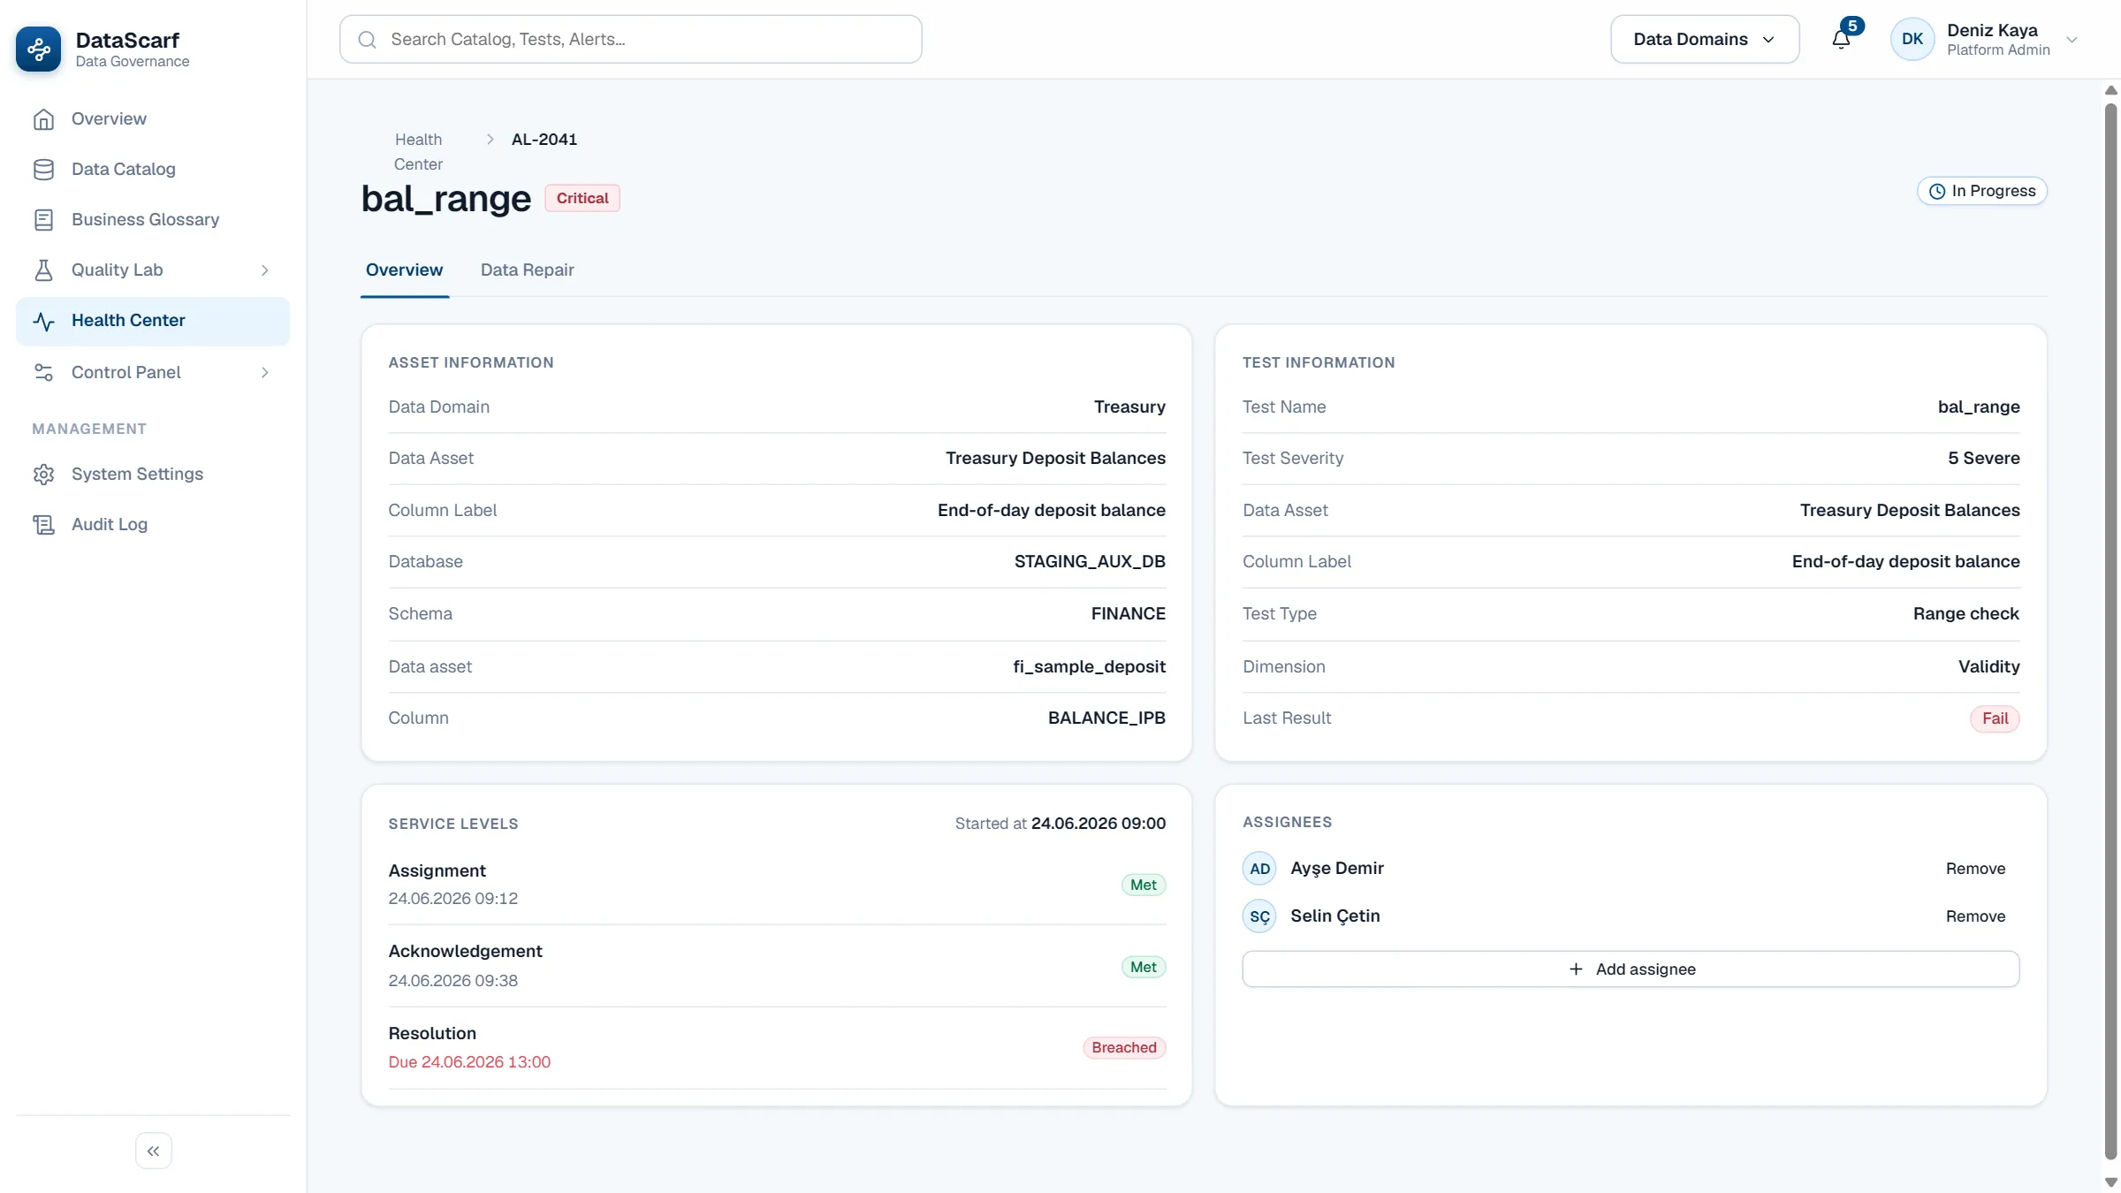Click the Business Glossary book icon
The image size is (2121, 1193).
[x=43, y=220]
